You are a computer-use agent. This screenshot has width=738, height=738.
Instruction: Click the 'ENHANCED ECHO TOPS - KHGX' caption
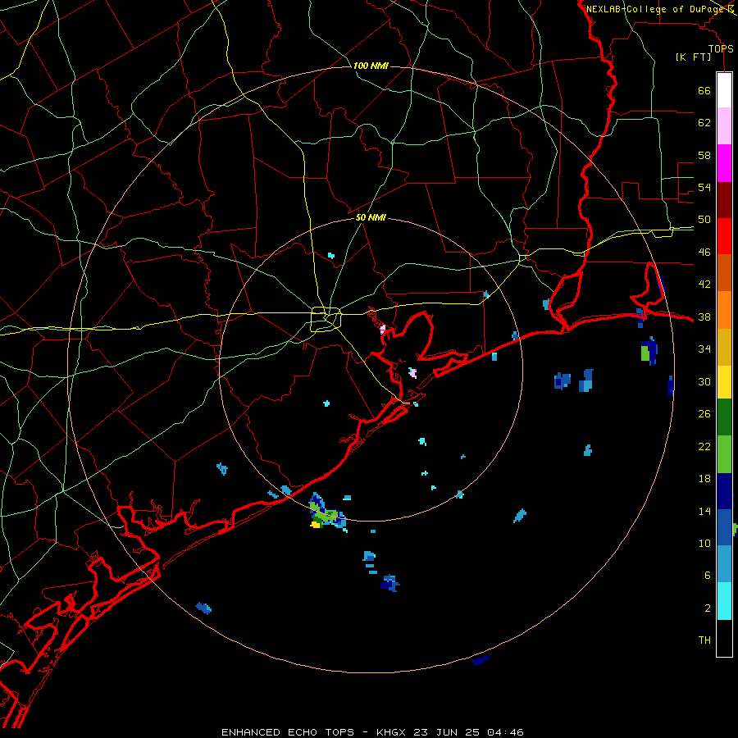[x=315, y=732]
